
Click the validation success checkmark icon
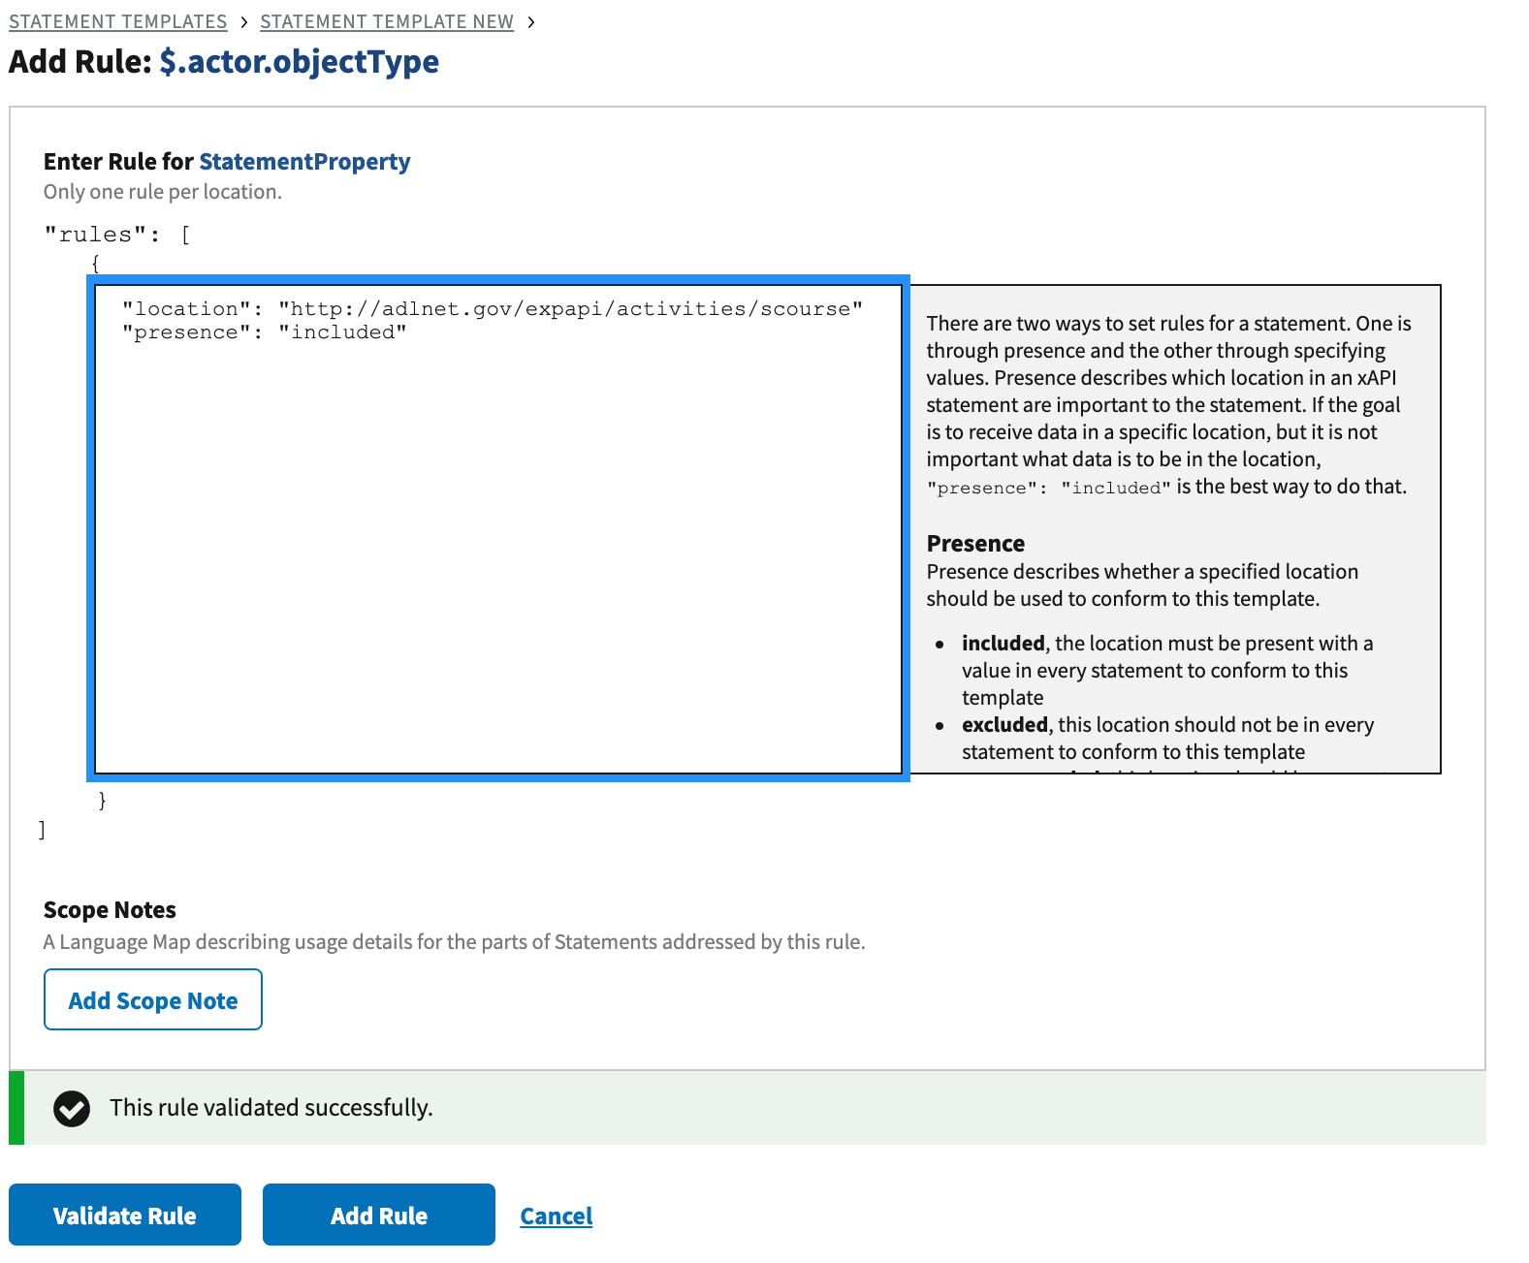tap(72, 1108)
